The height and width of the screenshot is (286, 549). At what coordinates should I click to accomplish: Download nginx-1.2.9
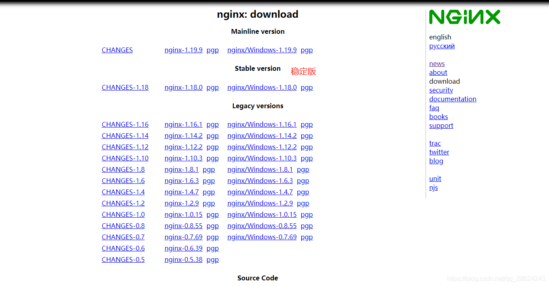[182, 203]
